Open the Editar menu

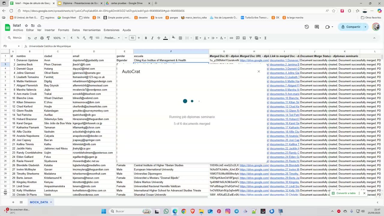click(x=30, y=30)
